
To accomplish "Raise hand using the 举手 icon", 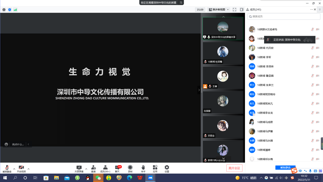I will [x=143, y=168].
